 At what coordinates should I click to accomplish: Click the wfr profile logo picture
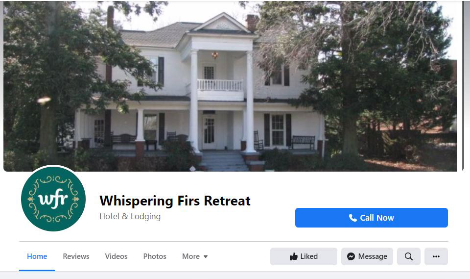pyautogui.click(x=53, y=199)
